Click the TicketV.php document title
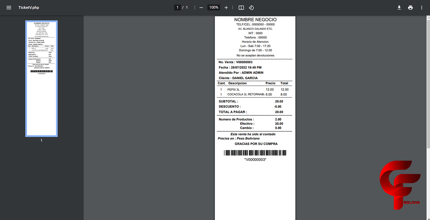Screen dimensions: 430x220 (x=29, y=8)
